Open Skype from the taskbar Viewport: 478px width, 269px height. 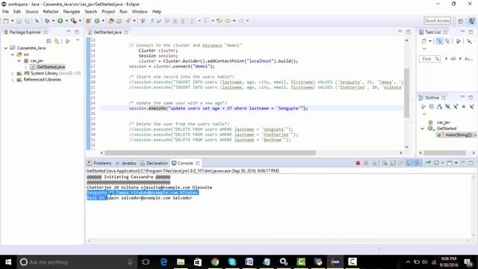(232, 262)
